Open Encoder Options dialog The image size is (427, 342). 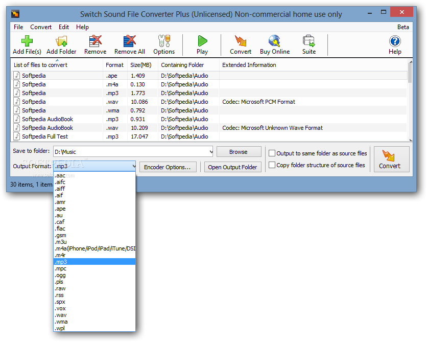click(x=168, y=167)
